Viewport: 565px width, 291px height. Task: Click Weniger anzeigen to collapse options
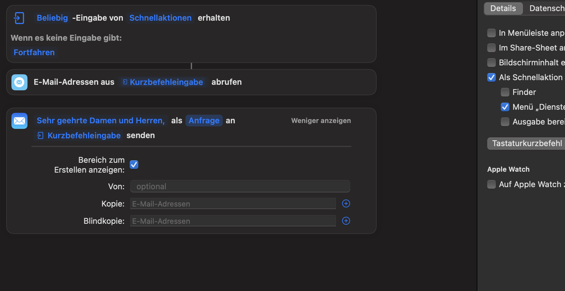pos(321,121)
